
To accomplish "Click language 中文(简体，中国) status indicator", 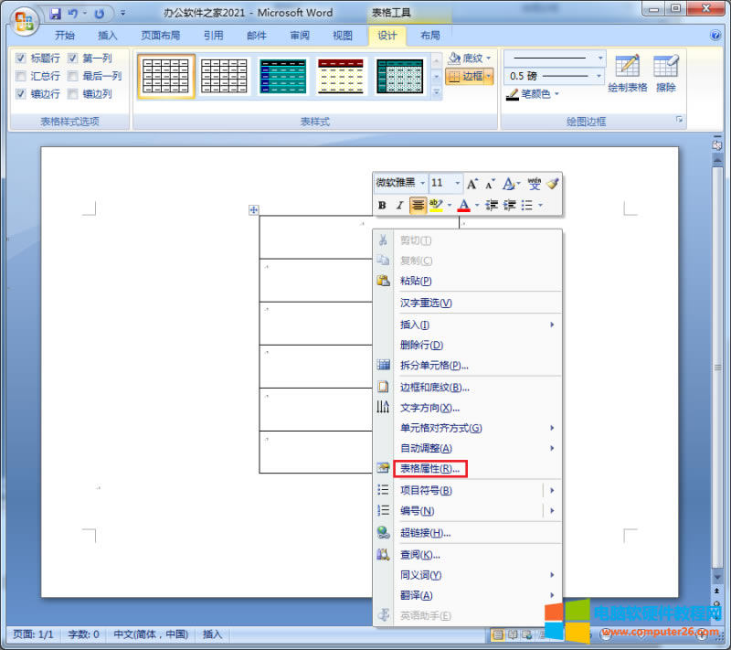I will (151, 634).
